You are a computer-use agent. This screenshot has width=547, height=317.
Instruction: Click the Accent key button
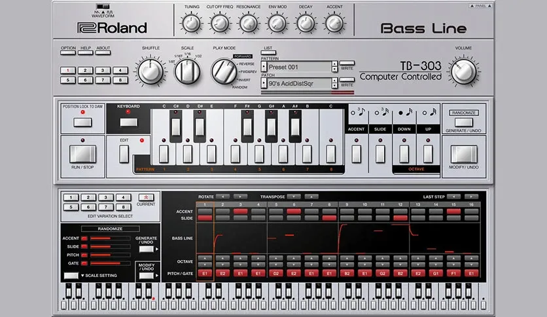tap(356, 155)
